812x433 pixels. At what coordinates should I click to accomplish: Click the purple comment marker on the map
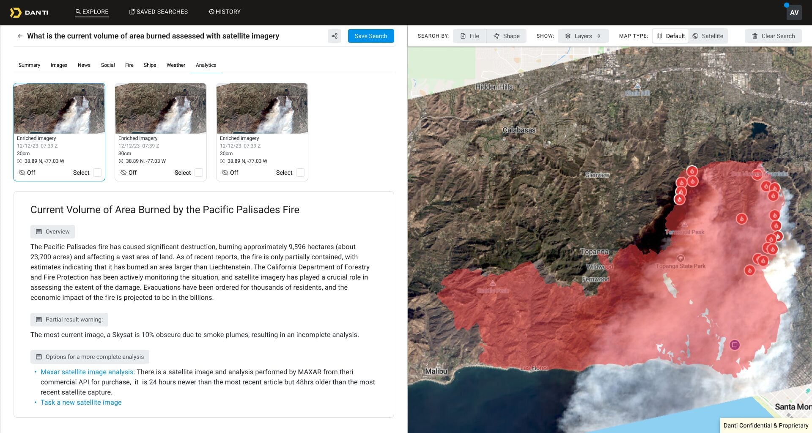click(x=735, y=345)
